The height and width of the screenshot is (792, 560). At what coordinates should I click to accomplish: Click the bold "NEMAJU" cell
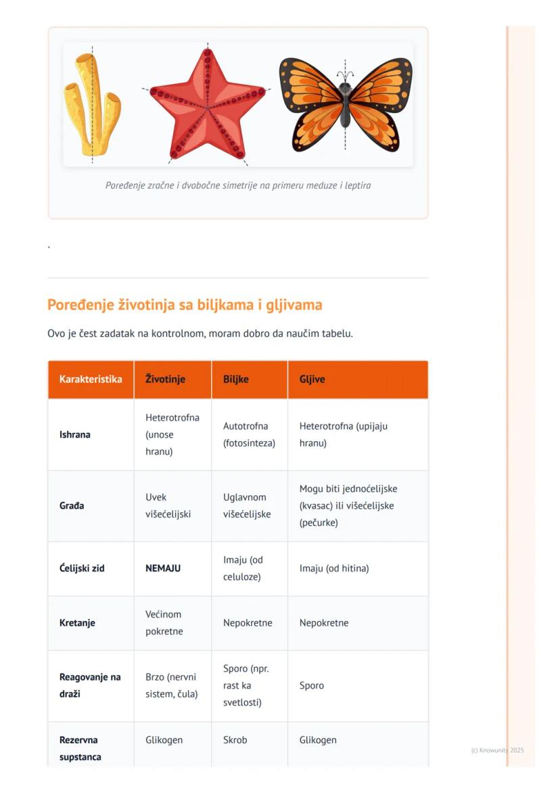[x=163, y=569]
